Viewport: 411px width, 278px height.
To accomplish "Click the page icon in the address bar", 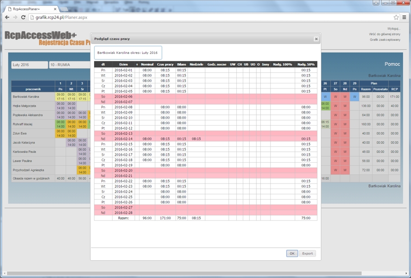I will pyautogui.click(x=32, y=17).
